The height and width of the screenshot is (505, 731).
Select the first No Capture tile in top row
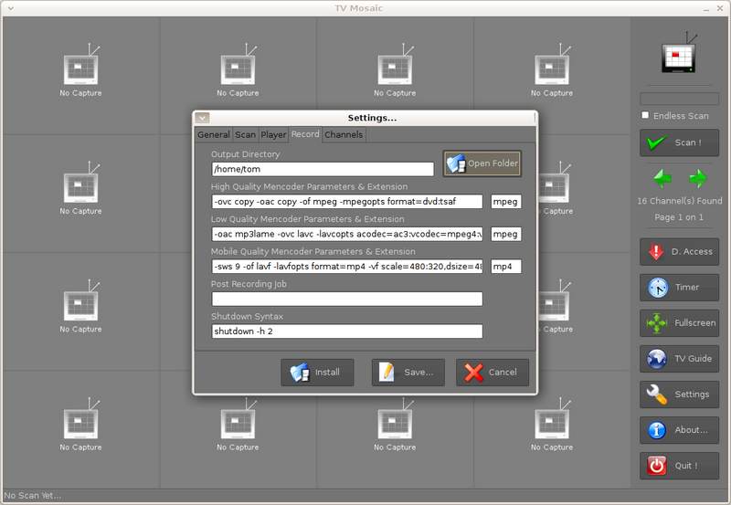(81, 76)
